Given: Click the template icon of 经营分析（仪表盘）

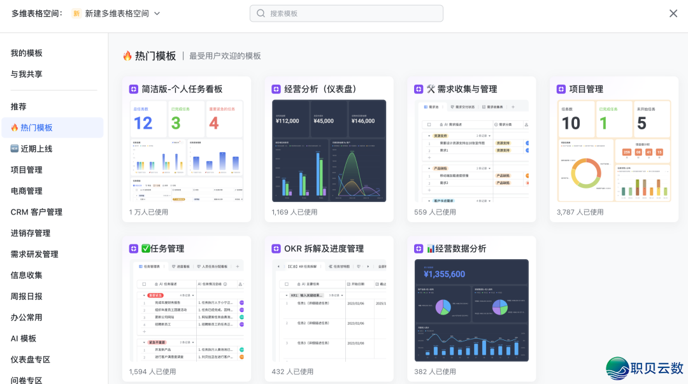Looking at the screenshot, I should [x=276, y=89].
